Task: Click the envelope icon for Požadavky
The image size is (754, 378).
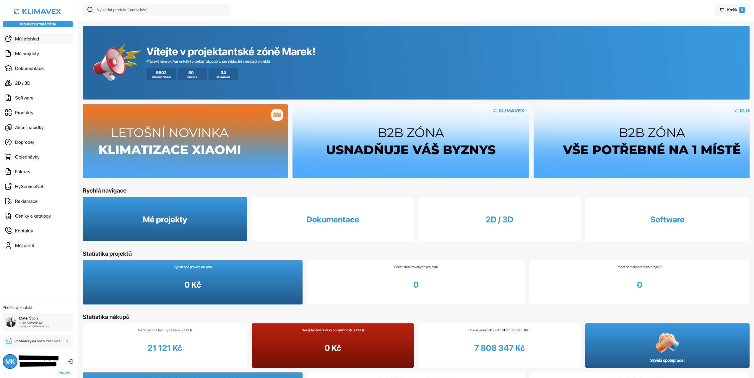Action: coord(9,341)
